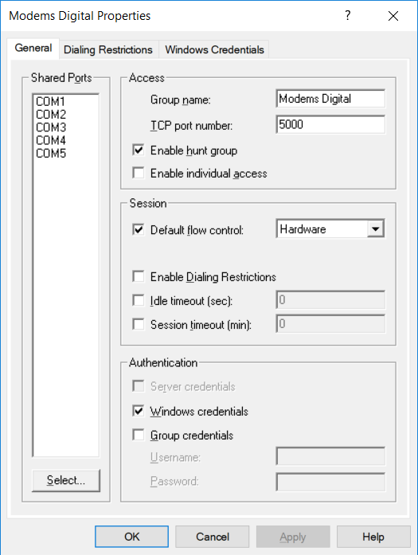This screenshot has width=418, height=555.
Task: Uncheck Enable hunt group
Action: click(138, 150)
